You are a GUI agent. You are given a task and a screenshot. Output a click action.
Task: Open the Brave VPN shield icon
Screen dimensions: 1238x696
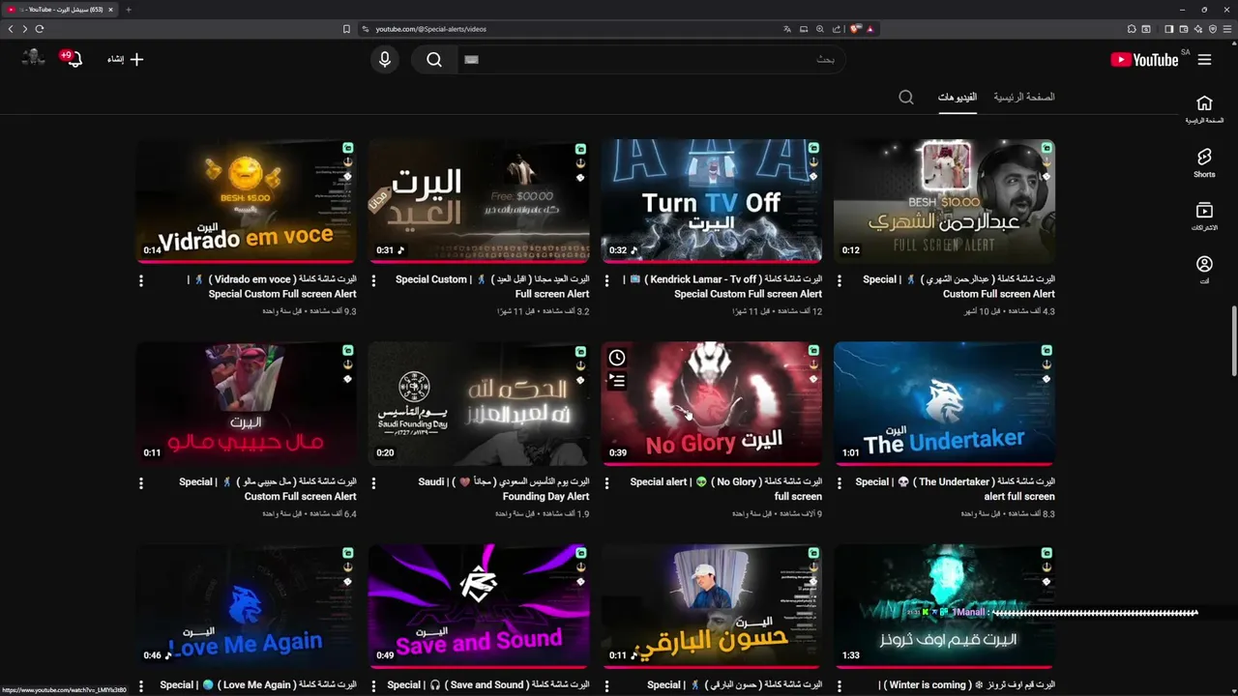pos(1213,29)
